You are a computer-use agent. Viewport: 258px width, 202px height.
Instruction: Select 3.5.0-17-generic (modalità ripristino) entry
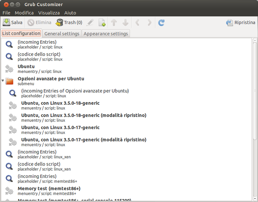point(126,142)
